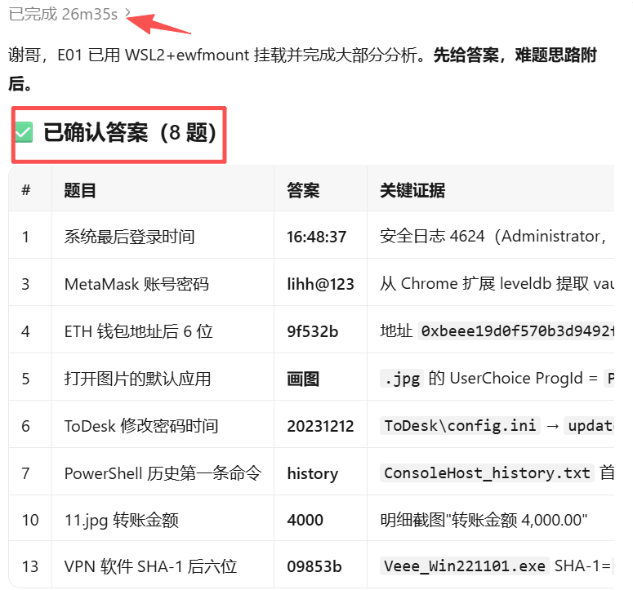Click the answer 16:48:37
This screenshot has height=590, width=633.
317,237
